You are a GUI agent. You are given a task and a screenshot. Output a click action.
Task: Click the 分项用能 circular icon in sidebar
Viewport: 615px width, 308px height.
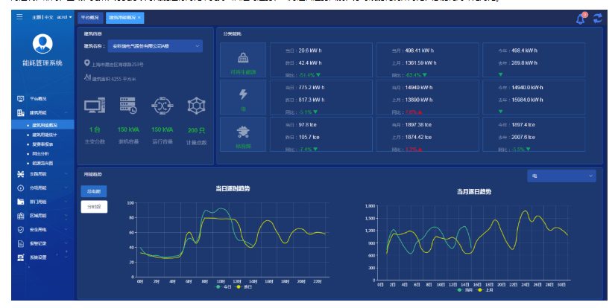coord(21,188)
